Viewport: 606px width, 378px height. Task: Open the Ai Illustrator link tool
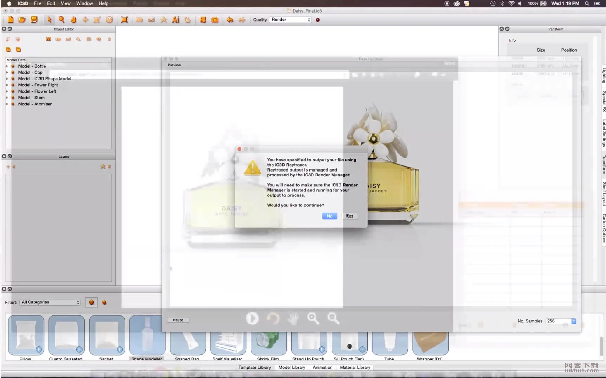coord(176,20)
